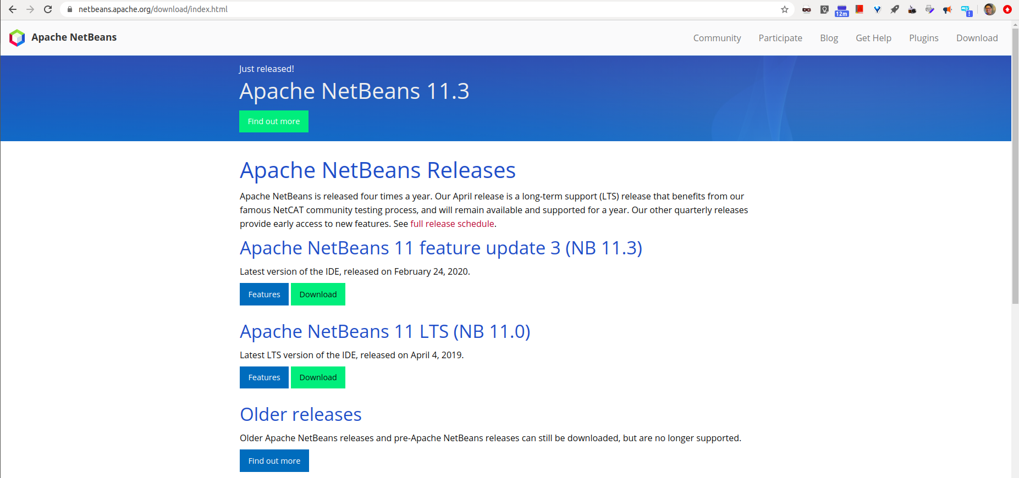
Task: Click the NB 11.3 feature update heading
Action: click(441, 248)
